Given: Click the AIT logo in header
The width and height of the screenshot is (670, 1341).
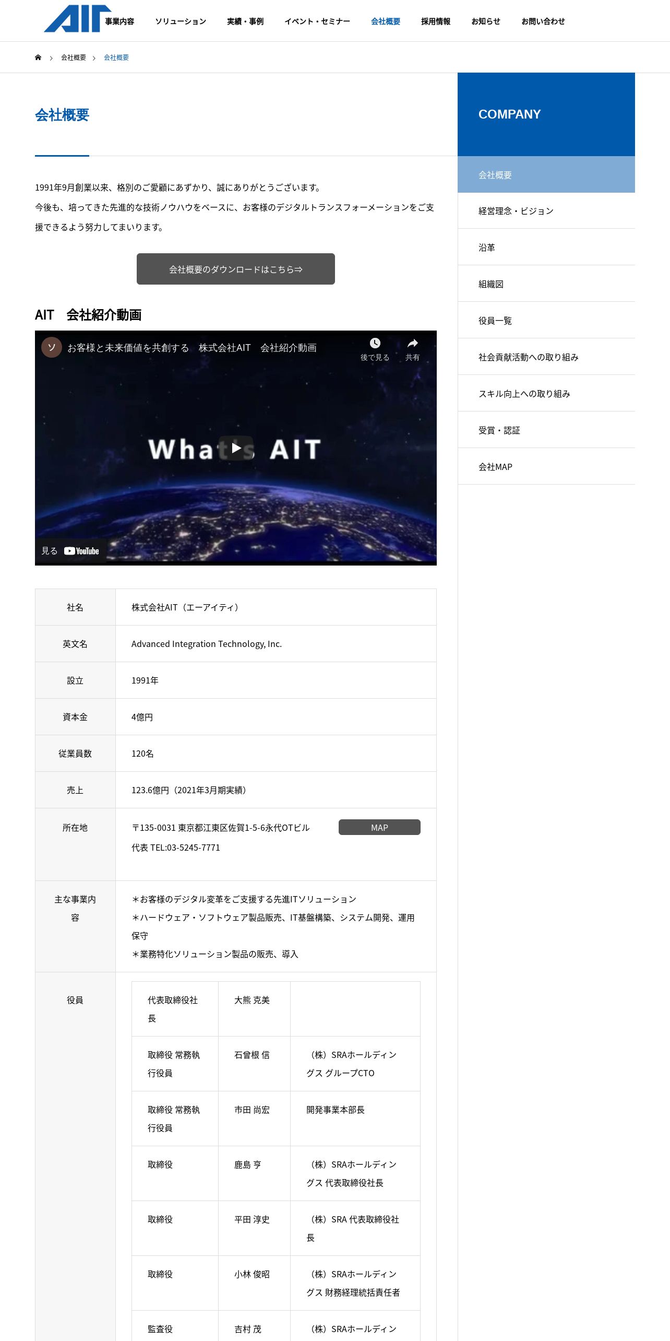Looking at the screenshot, I should [x=77, y=19].
